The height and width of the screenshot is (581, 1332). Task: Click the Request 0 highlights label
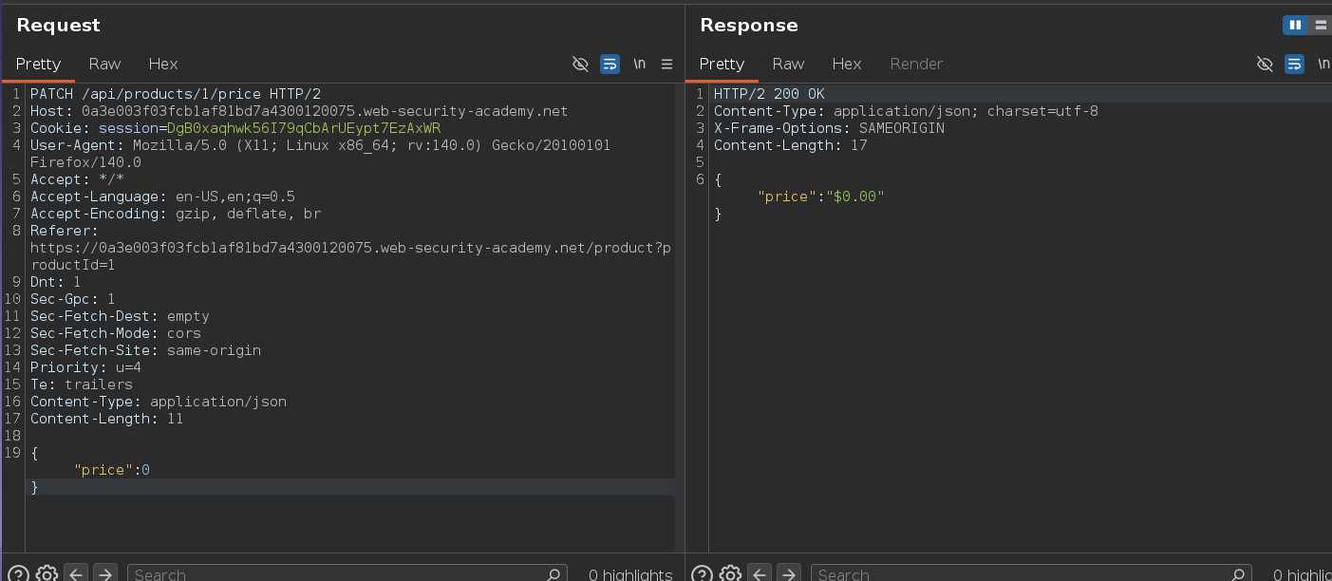point(630,574)
